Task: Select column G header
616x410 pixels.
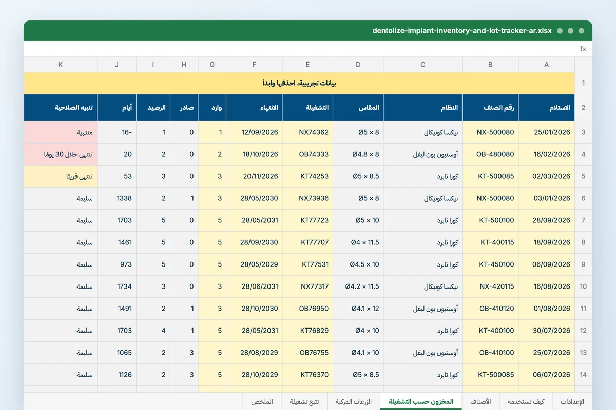Action: [213, 65]
